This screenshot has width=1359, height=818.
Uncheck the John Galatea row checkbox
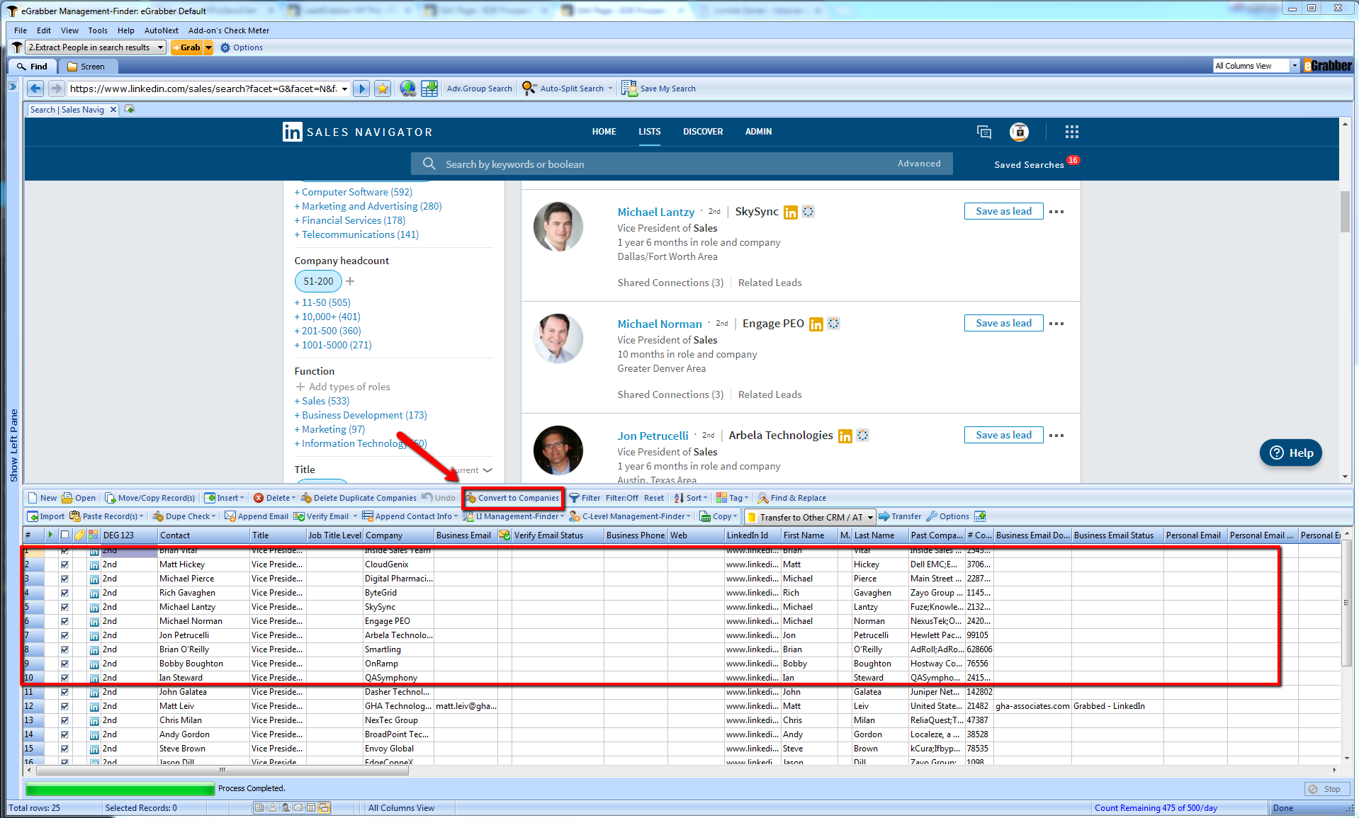(64, 692)
